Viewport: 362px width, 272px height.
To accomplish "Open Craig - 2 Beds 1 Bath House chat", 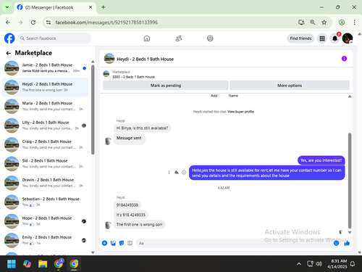I will (x=45, y=144).
